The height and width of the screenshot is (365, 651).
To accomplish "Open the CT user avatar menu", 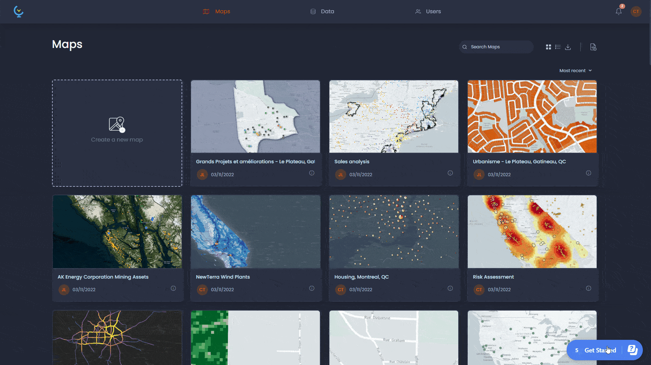I will [636, 12].
